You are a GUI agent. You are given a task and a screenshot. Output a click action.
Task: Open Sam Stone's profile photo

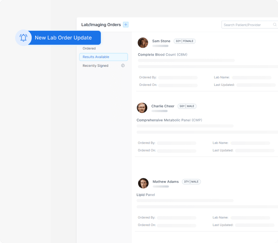pos(143,43)
